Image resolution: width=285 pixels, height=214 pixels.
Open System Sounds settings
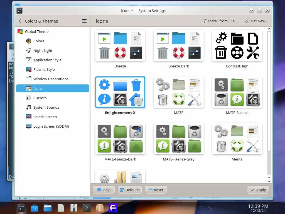(x=53, y=107)
